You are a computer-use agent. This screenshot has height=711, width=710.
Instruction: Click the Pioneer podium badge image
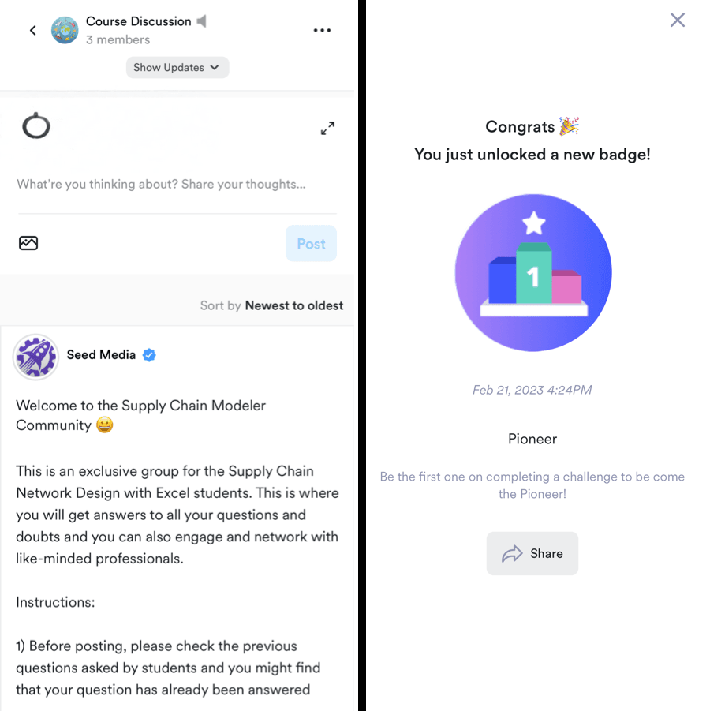(x=533, y=272)
